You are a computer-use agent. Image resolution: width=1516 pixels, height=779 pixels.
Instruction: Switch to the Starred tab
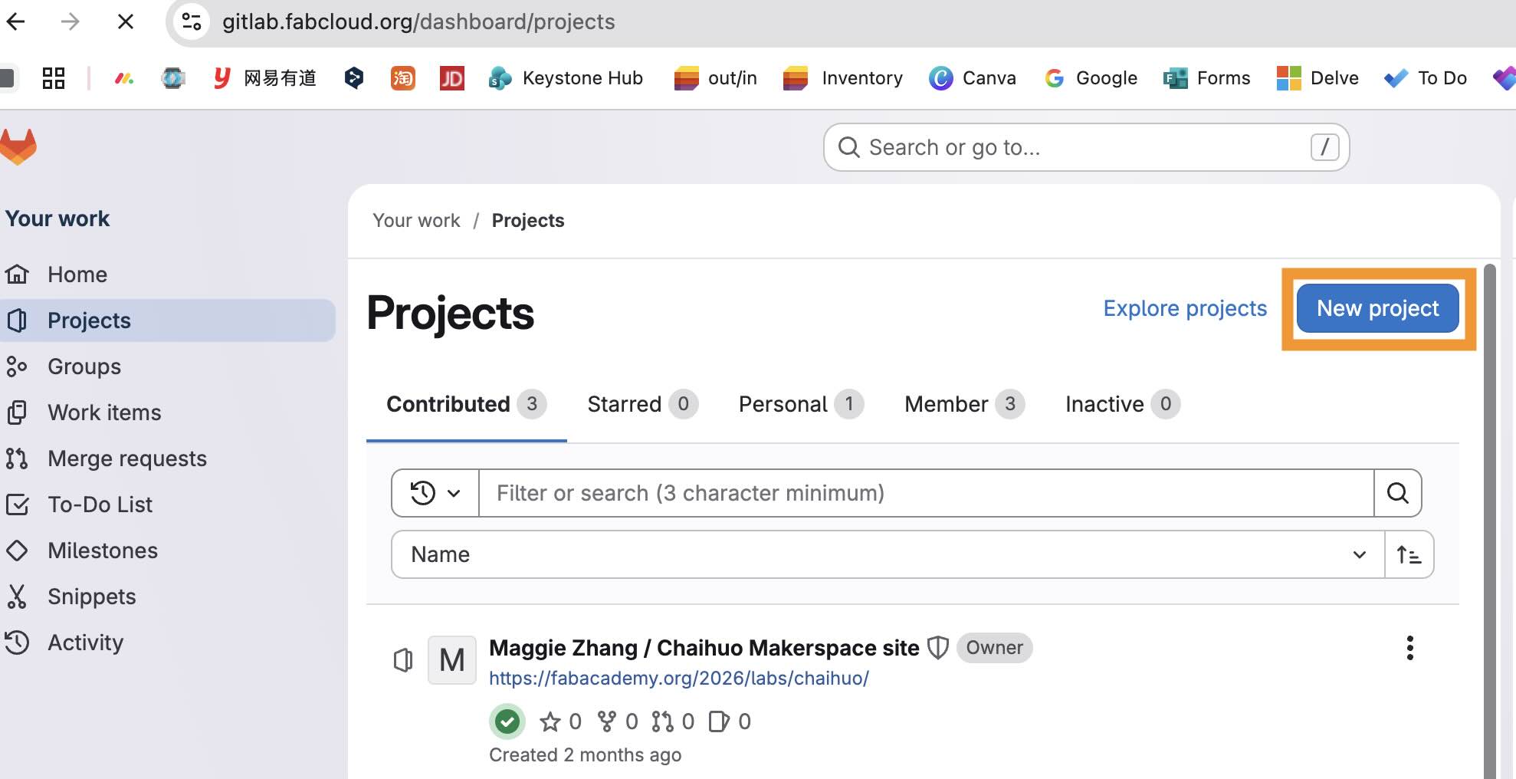pos(642,404)
